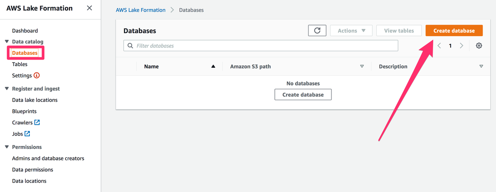Open Dashboard in the sidebar
This screenshot has width=496, height=192.
click(x=25, y=31)
